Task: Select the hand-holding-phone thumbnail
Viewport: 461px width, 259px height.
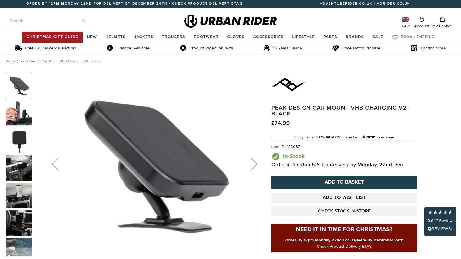Action: click(x=19, y=113)
